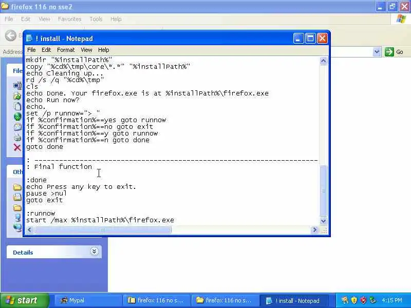Open Notepad Edit menu
Screen dimensions: 411x308
46,50
